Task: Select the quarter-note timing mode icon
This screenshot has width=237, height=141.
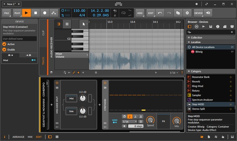Action: click(130, 117)
